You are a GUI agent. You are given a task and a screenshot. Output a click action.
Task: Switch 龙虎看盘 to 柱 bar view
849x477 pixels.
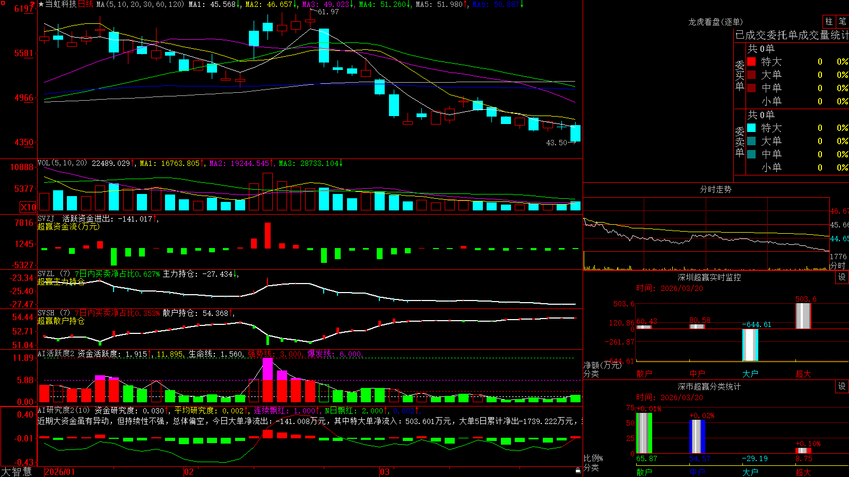tap(829, 21)
